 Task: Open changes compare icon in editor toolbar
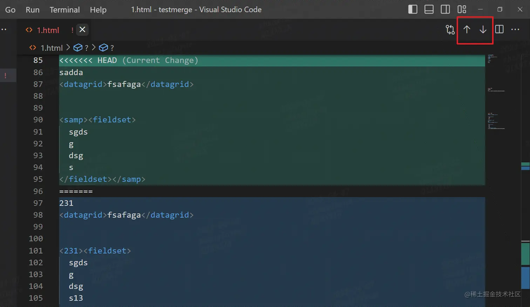450,29
